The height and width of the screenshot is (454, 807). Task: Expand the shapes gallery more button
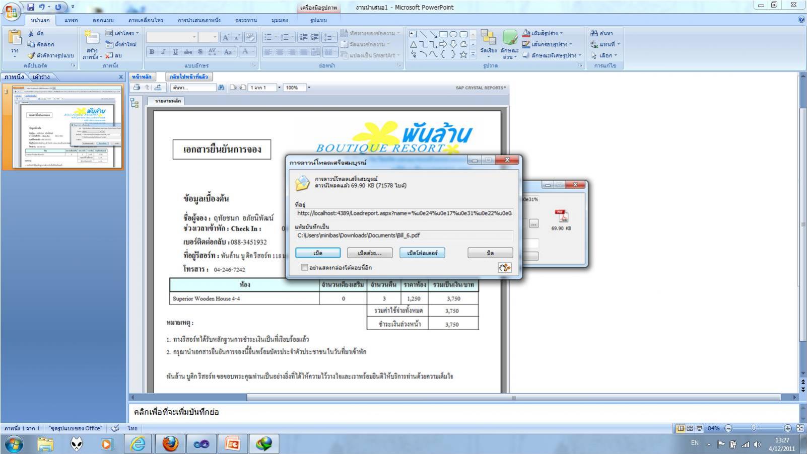pyautogui.click(x=473, y=54)
